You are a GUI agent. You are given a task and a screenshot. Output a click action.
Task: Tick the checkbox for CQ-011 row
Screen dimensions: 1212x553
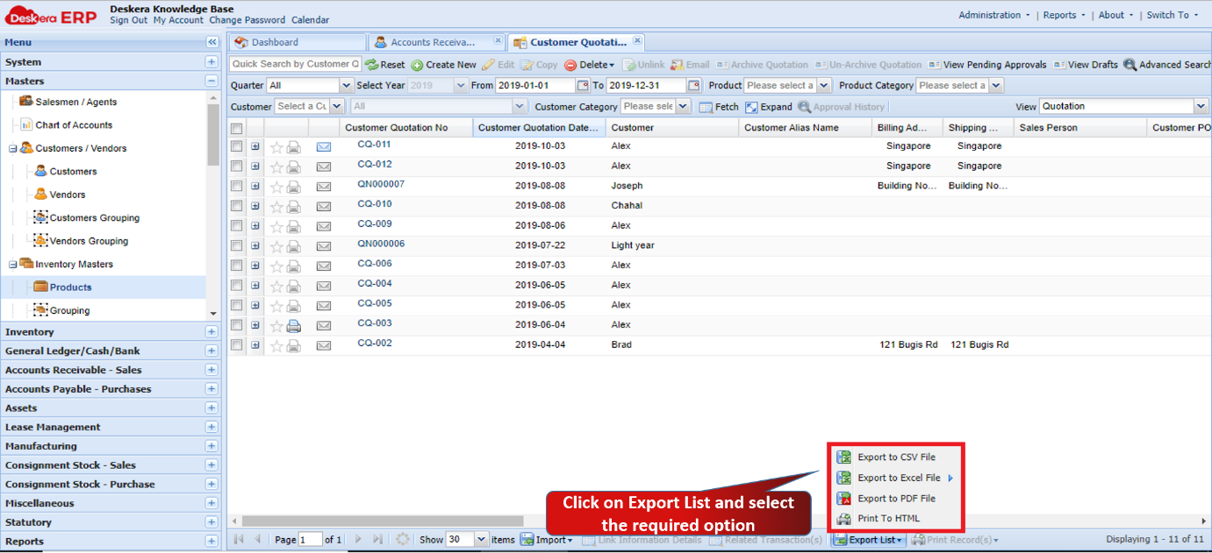(x=237, y=146)
